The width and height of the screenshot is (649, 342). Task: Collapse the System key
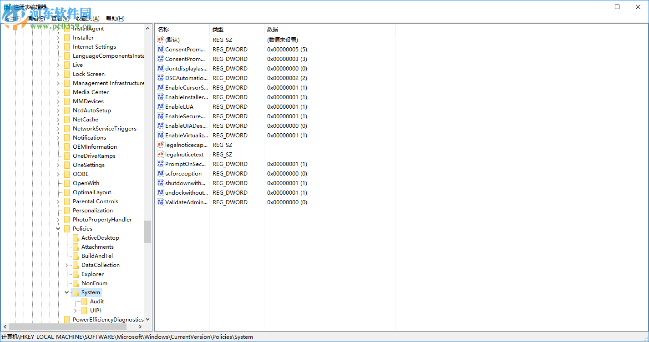(x=66, y=292)
